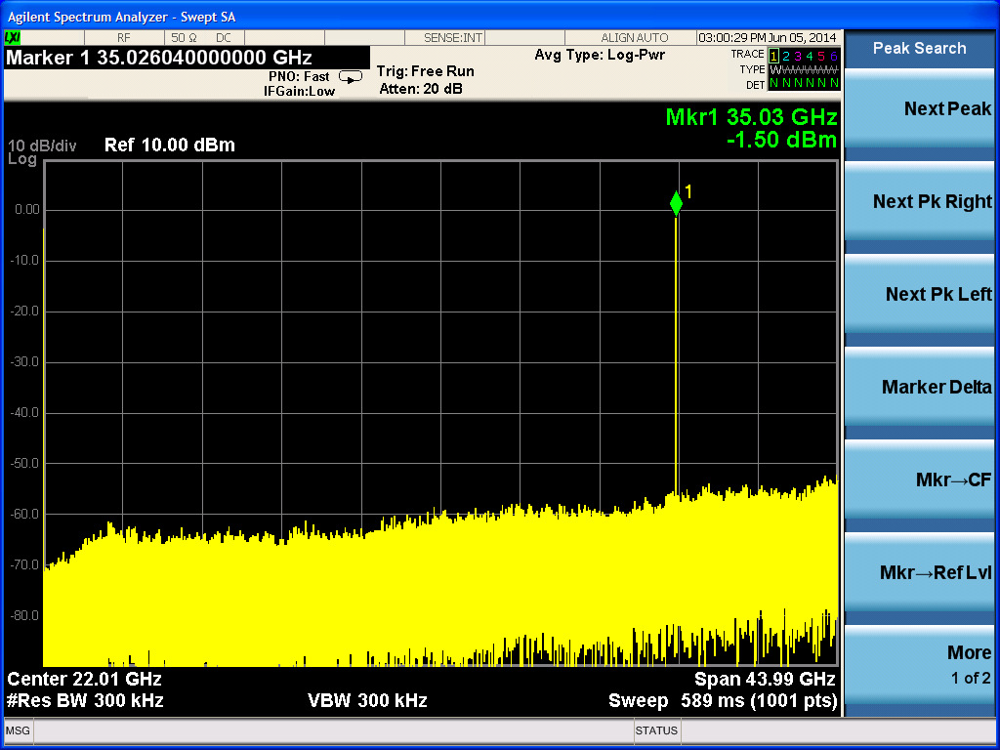Click the Peak Search menu title
This screenshot has width=1000, height=750.
click(919, 49)
